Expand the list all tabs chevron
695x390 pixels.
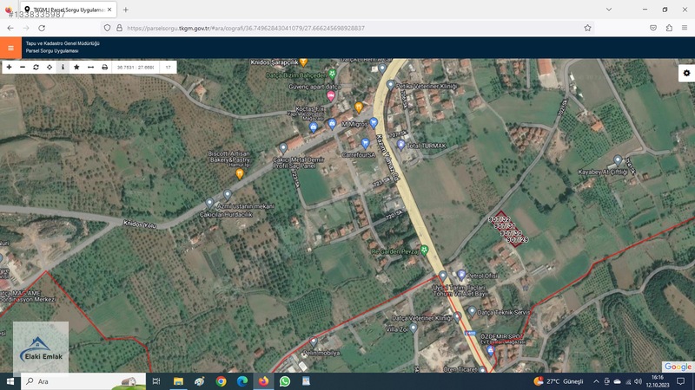[x=609, y=10]
